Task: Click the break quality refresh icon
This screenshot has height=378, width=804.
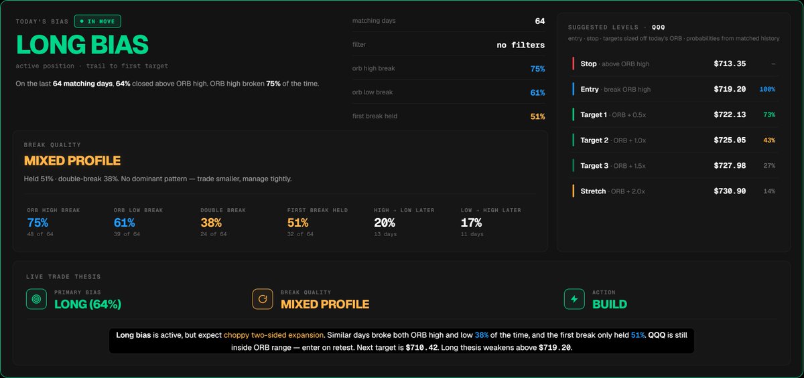Action: [x=262, y=299]
